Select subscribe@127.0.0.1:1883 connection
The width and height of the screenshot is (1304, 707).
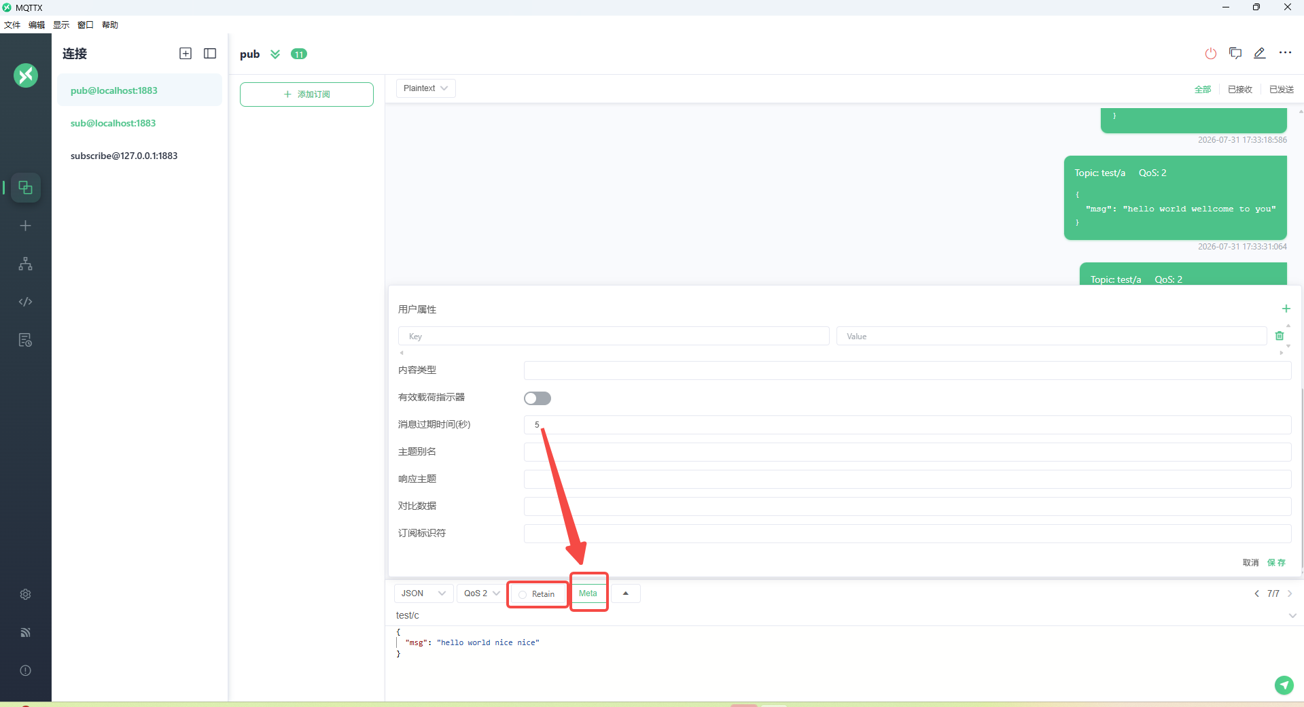tap(139, 156)
